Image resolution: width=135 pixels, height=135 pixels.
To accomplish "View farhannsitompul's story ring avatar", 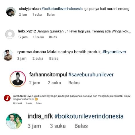I will [18, 79].
